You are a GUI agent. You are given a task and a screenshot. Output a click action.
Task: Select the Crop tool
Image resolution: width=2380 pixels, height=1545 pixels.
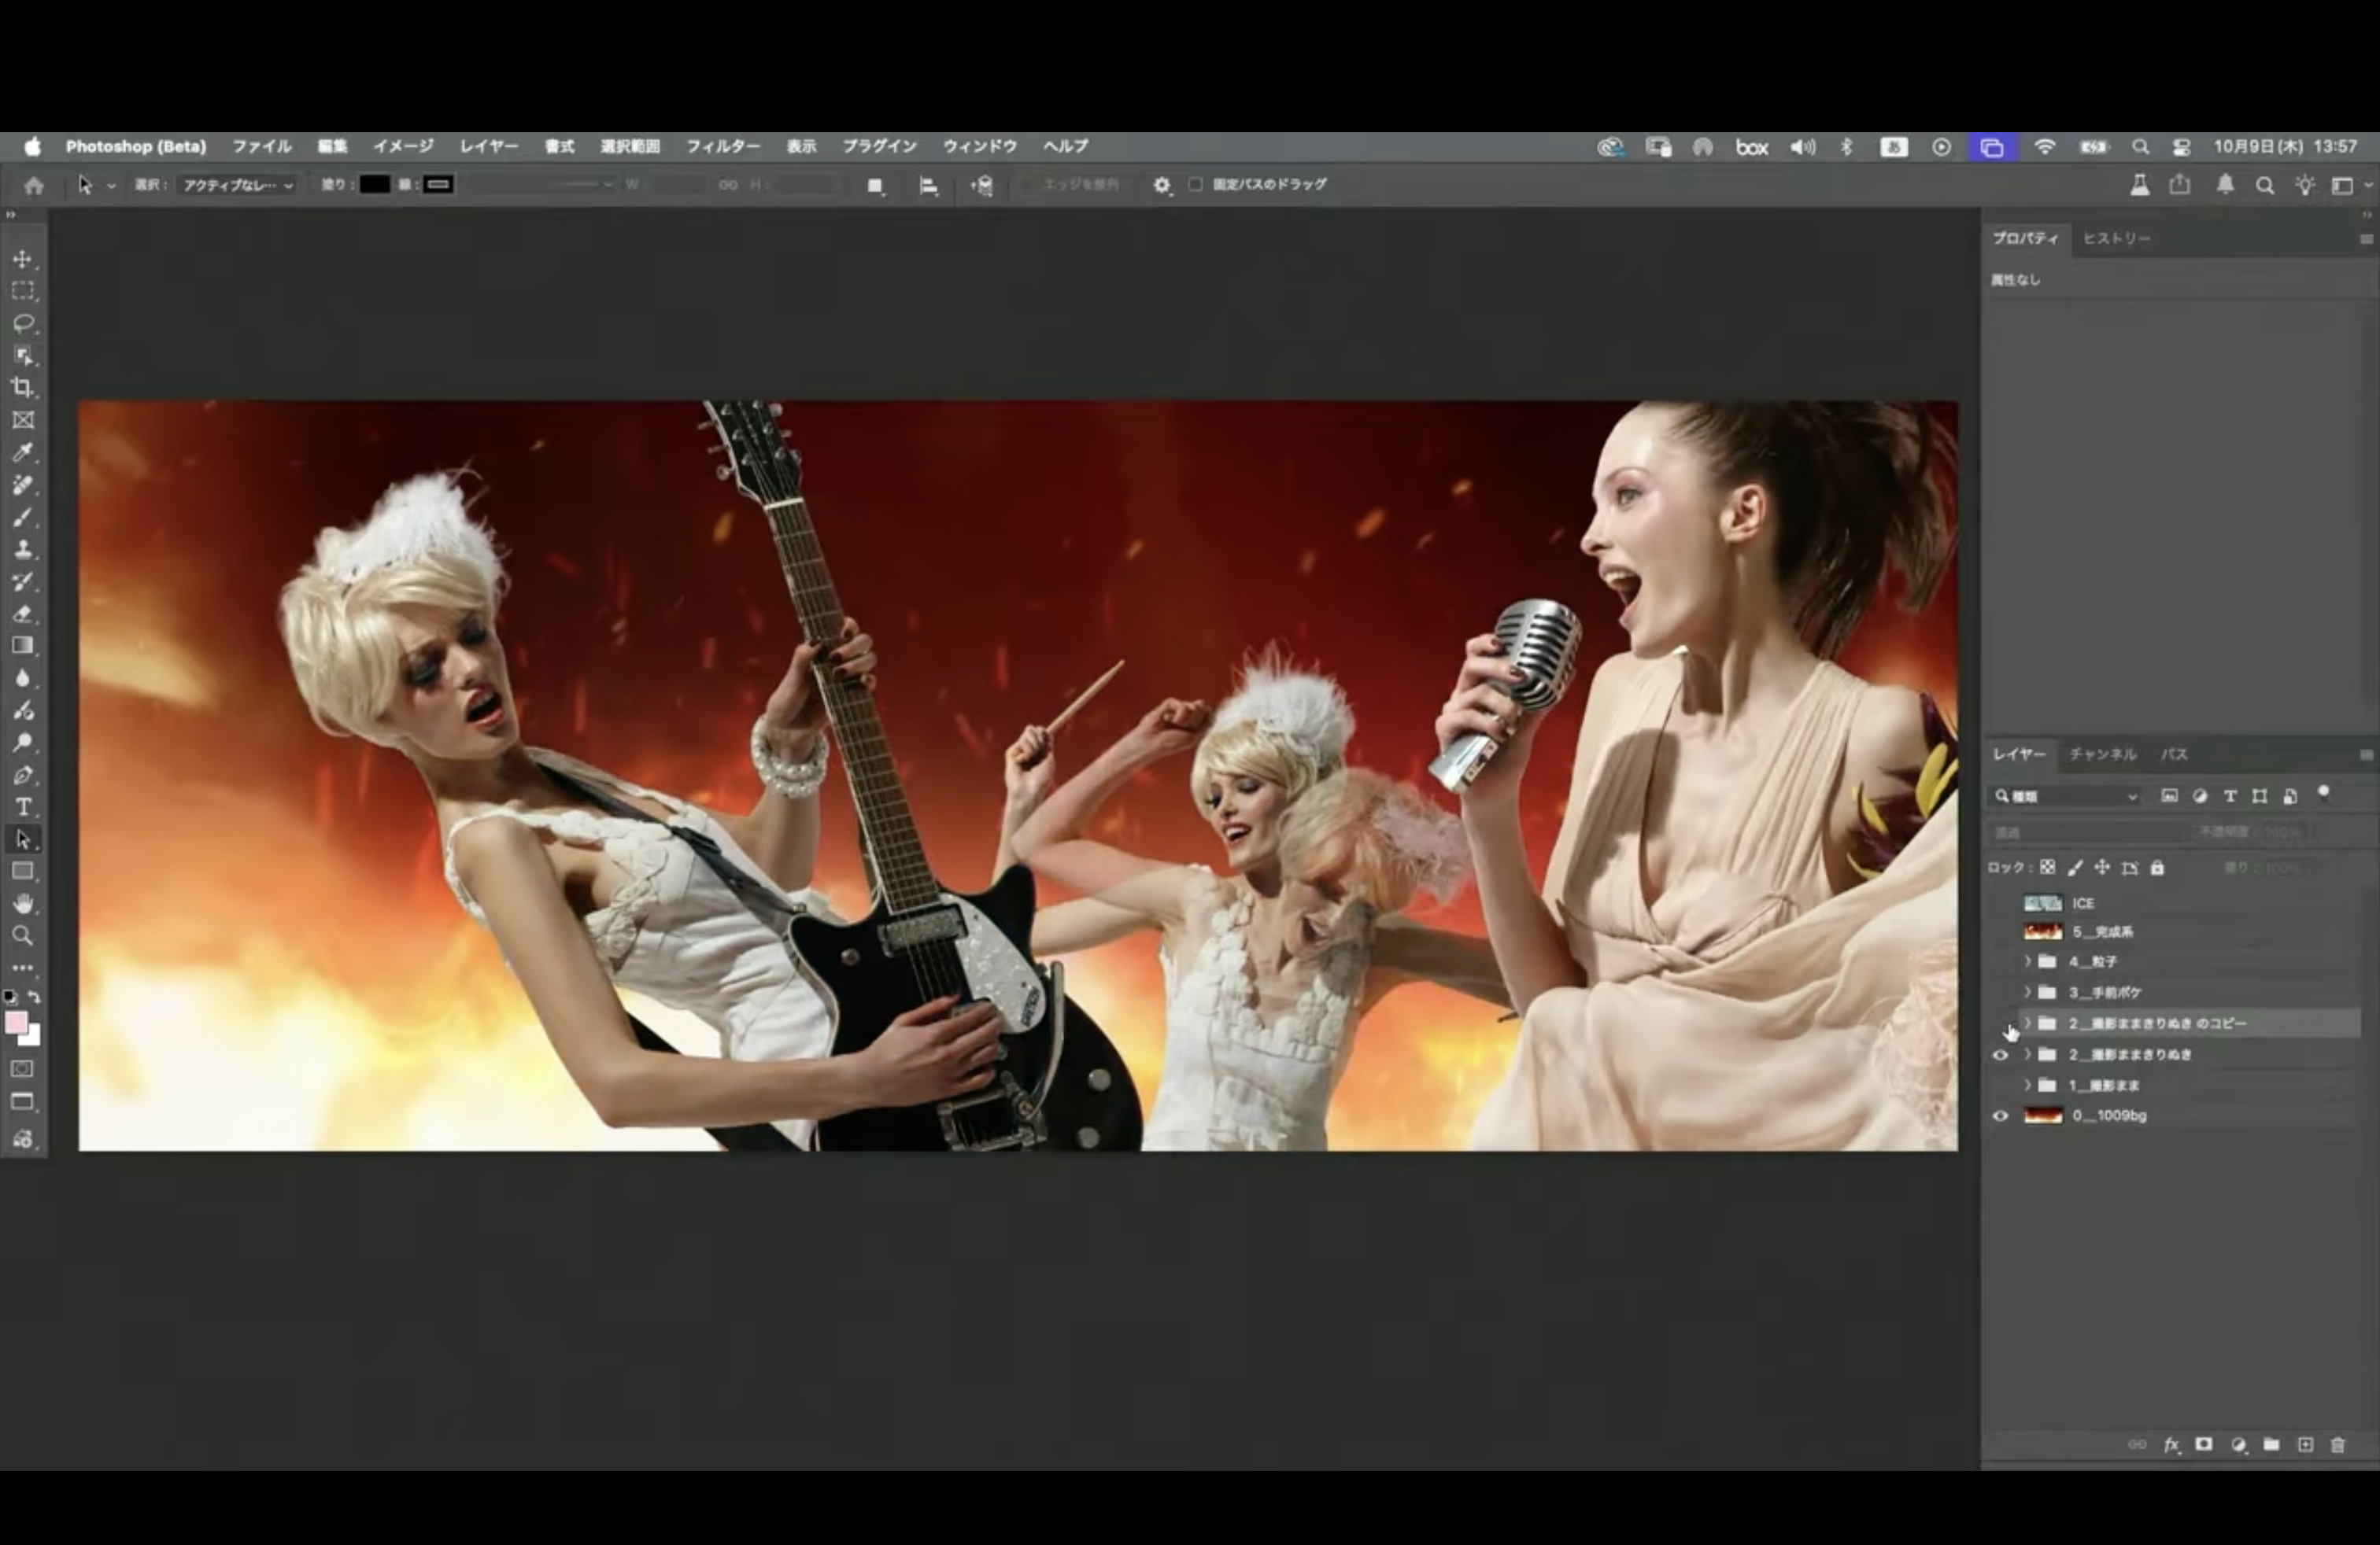point(23,388)
